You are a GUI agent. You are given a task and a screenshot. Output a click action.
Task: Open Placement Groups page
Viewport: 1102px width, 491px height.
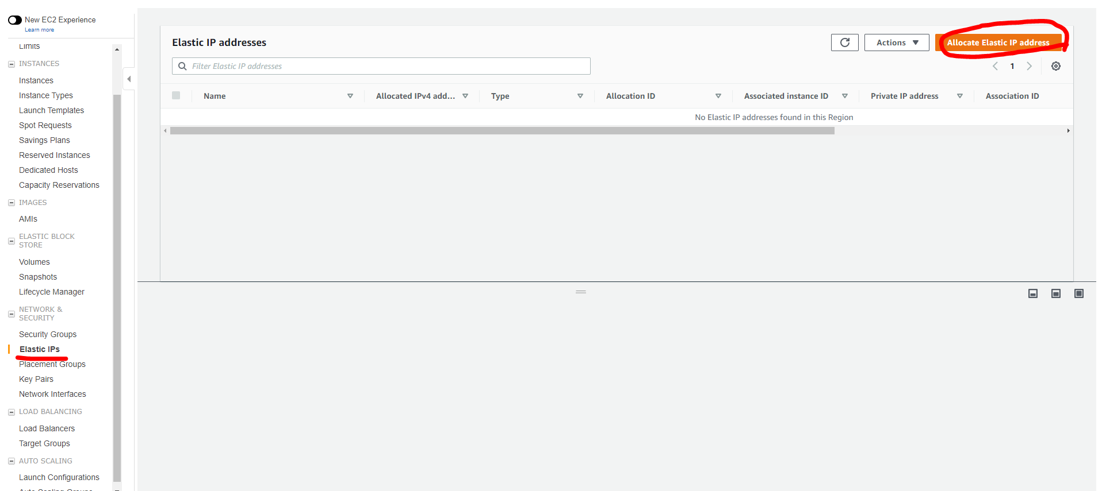coord(52,364)
